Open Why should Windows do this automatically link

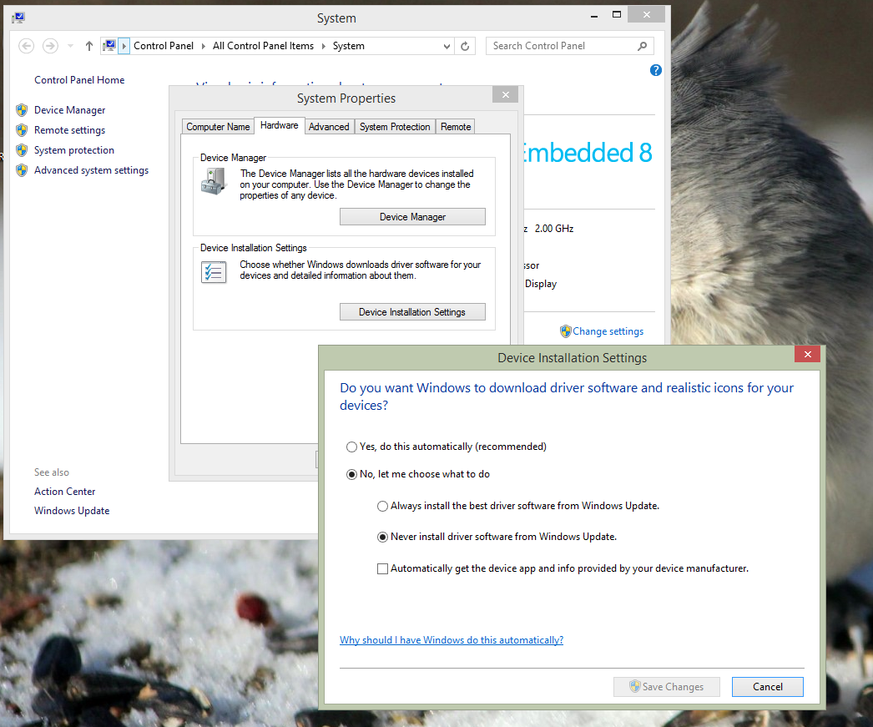click(452, 640)
